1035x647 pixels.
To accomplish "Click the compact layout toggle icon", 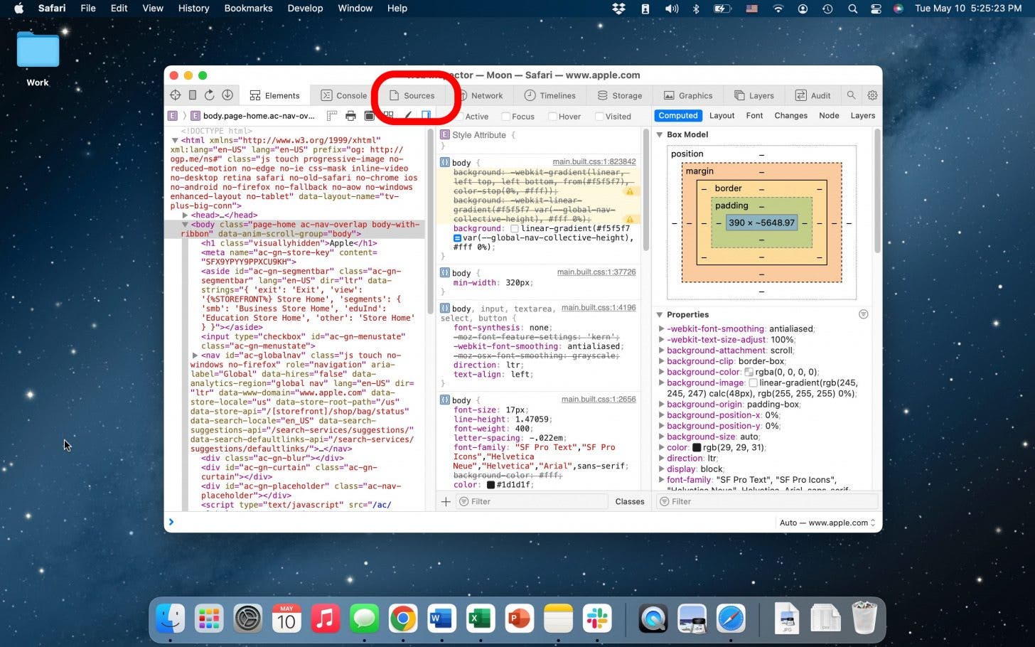I will 388,115.
